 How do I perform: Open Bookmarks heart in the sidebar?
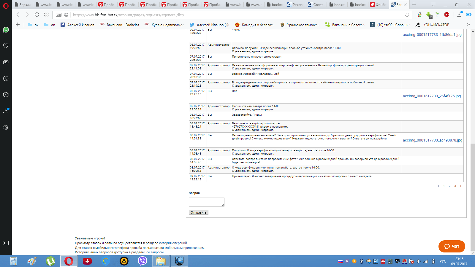coord(6,46)
